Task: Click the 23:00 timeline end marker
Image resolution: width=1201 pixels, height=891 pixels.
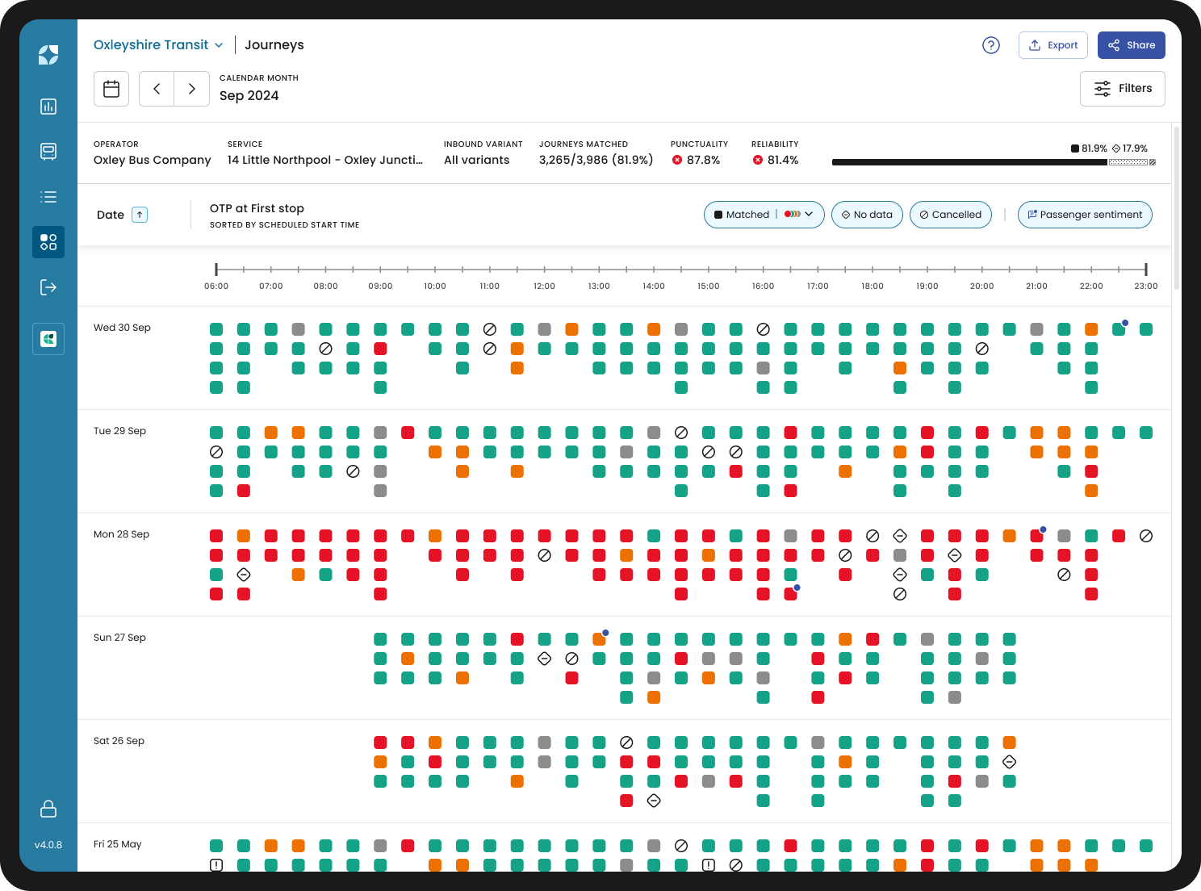Action: tap(1146, 270)
